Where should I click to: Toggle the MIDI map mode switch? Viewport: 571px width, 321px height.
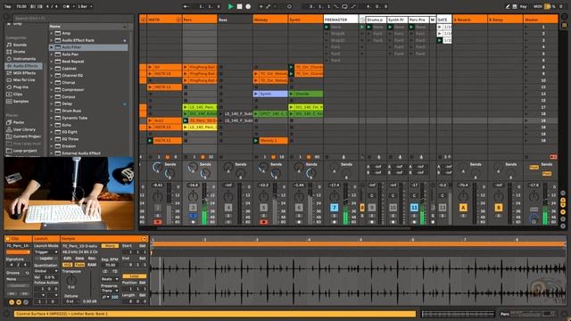pos(537,6)
